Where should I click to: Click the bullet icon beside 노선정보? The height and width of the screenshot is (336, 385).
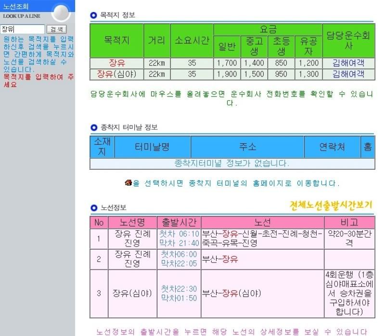(x=94, y=208)
